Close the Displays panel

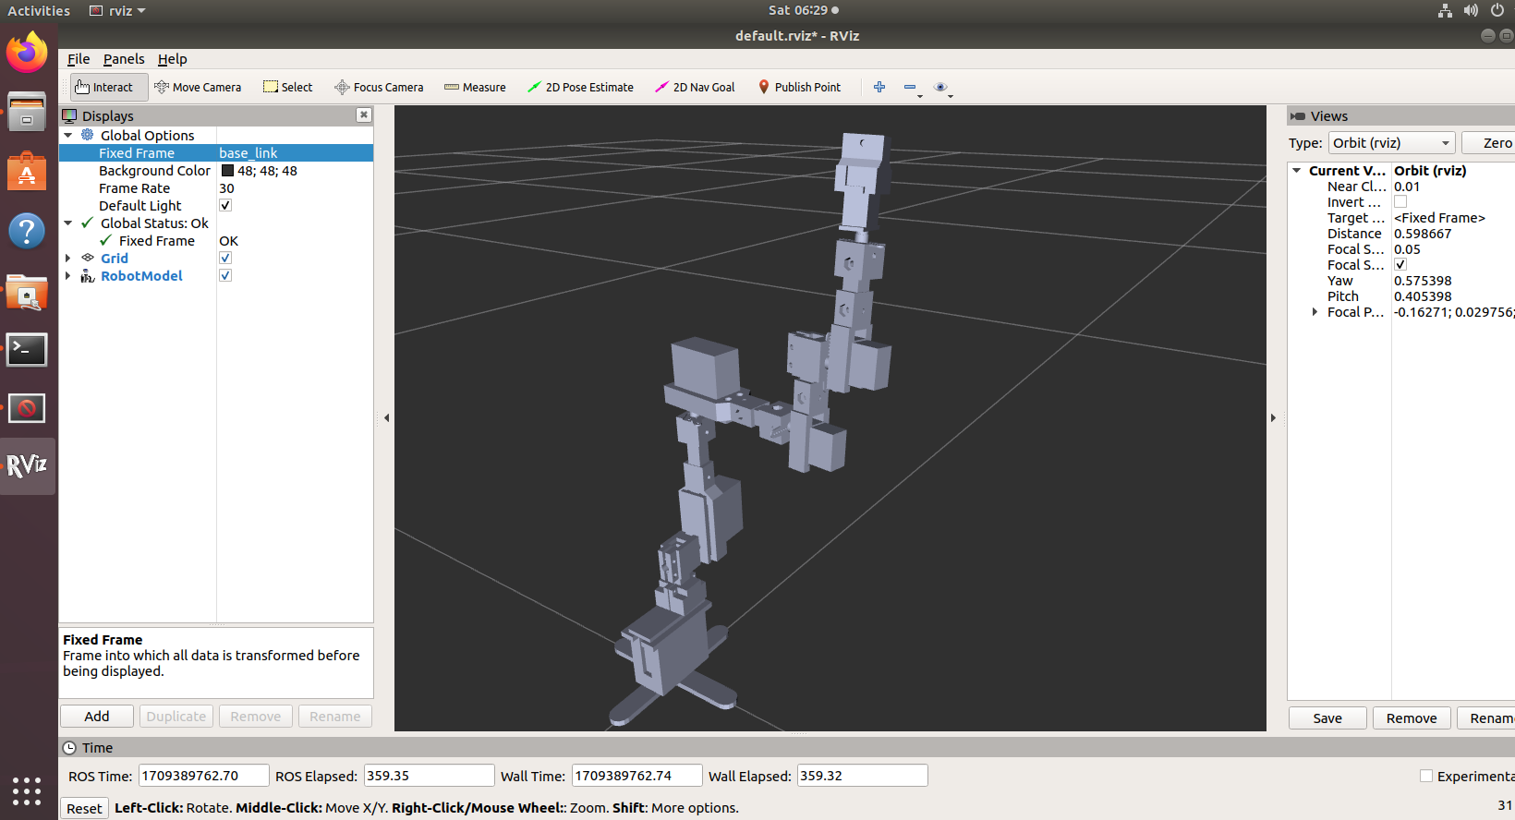(x=364, y=115)
